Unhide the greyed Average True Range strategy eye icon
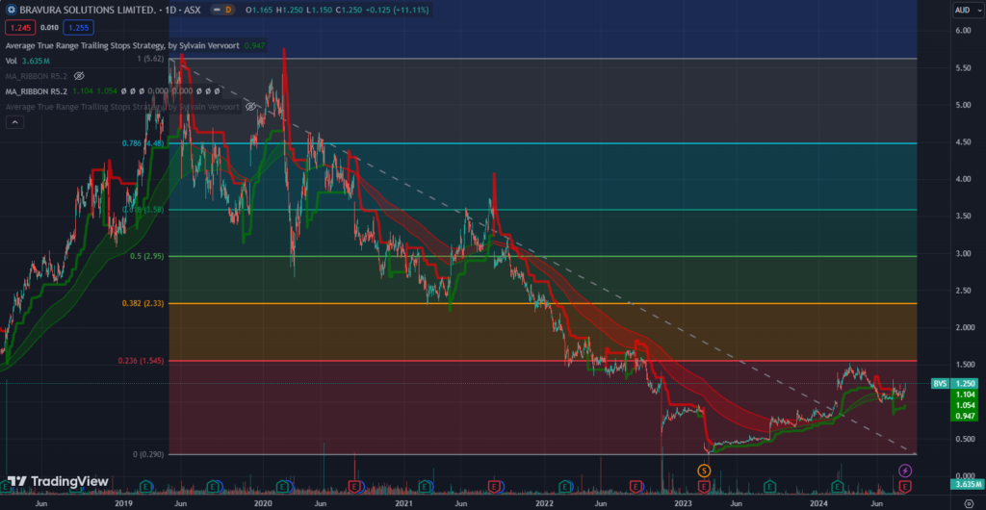The height and width of the screenshot is (510, 986). 250,107
